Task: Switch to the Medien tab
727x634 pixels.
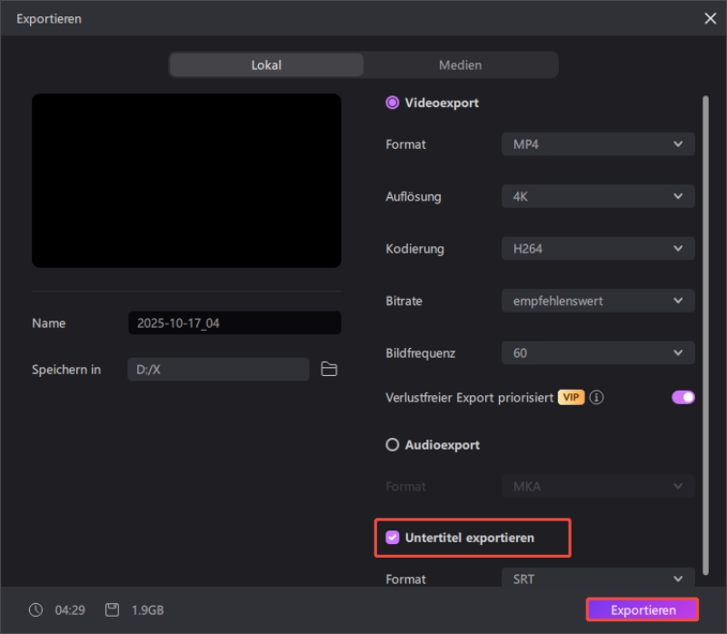Action: point(460,65)
